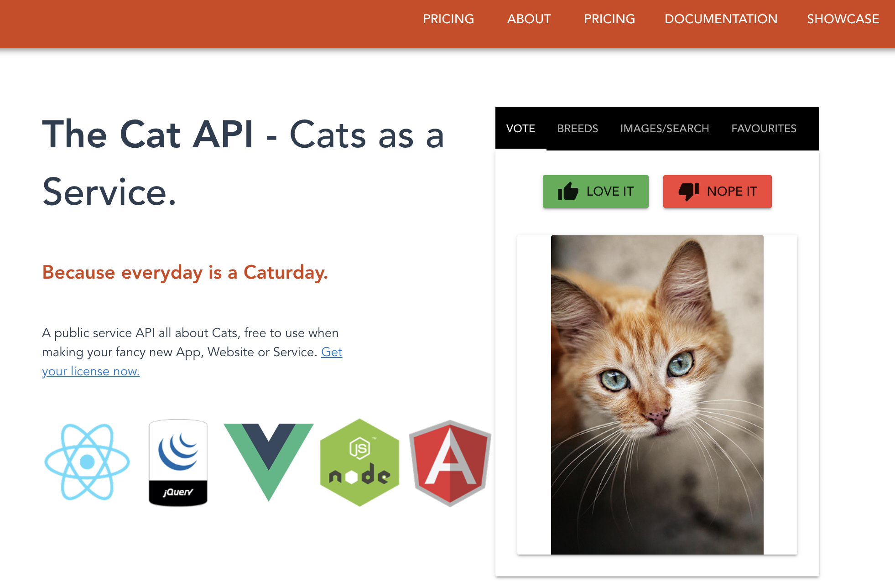This screenshot has width=895, height=581.
Task: Click the orange kitten photo
Action: 657,394
